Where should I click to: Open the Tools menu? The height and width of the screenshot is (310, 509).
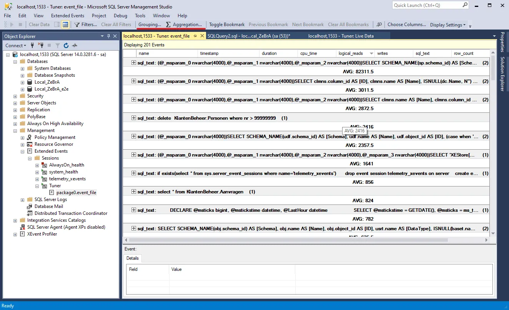click(140, 16)
